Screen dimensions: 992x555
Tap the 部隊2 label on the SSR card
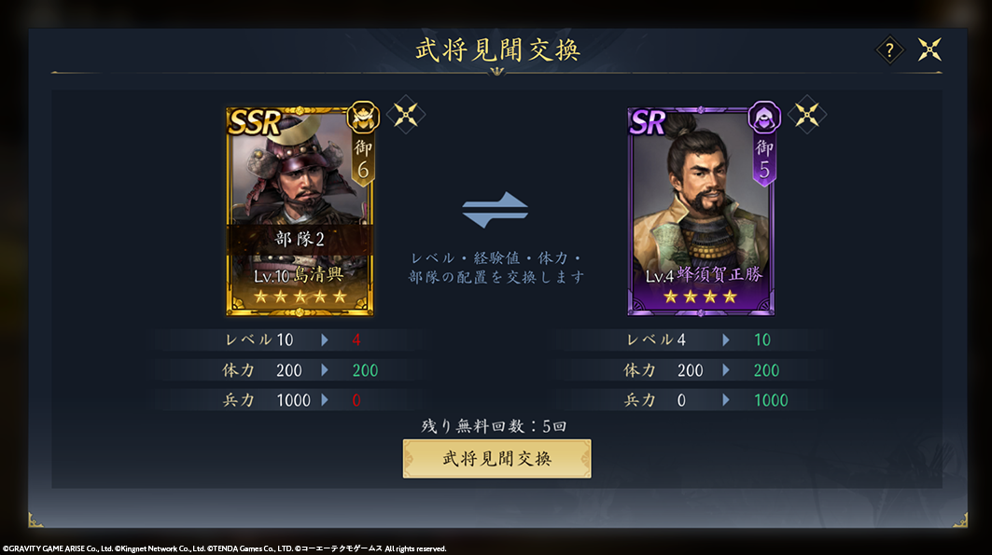coord(300,239)
